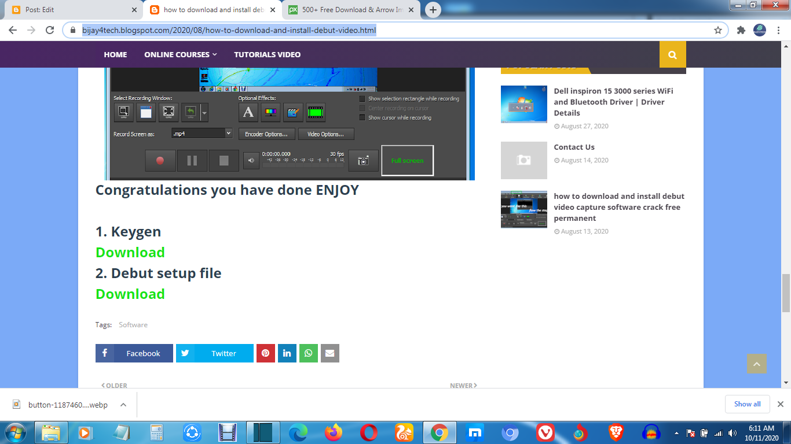Share the post via WhatsApp
This screenshot has height=444, width=791.
pyautogui.click(x=309, y=353)
